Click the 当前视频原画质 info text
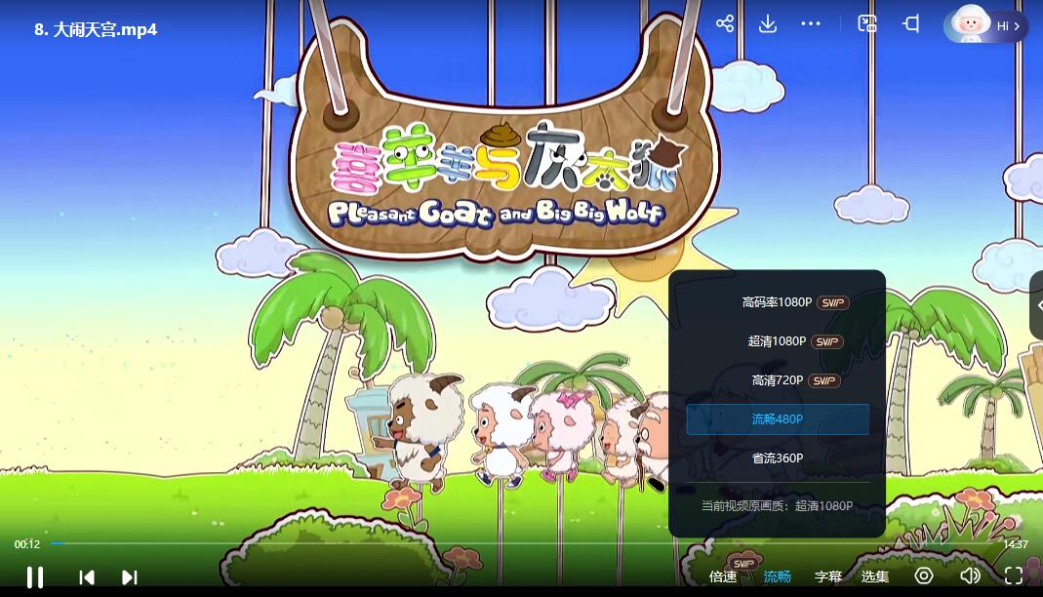The width and height of the screenshot is (1043, 597). 777,506
